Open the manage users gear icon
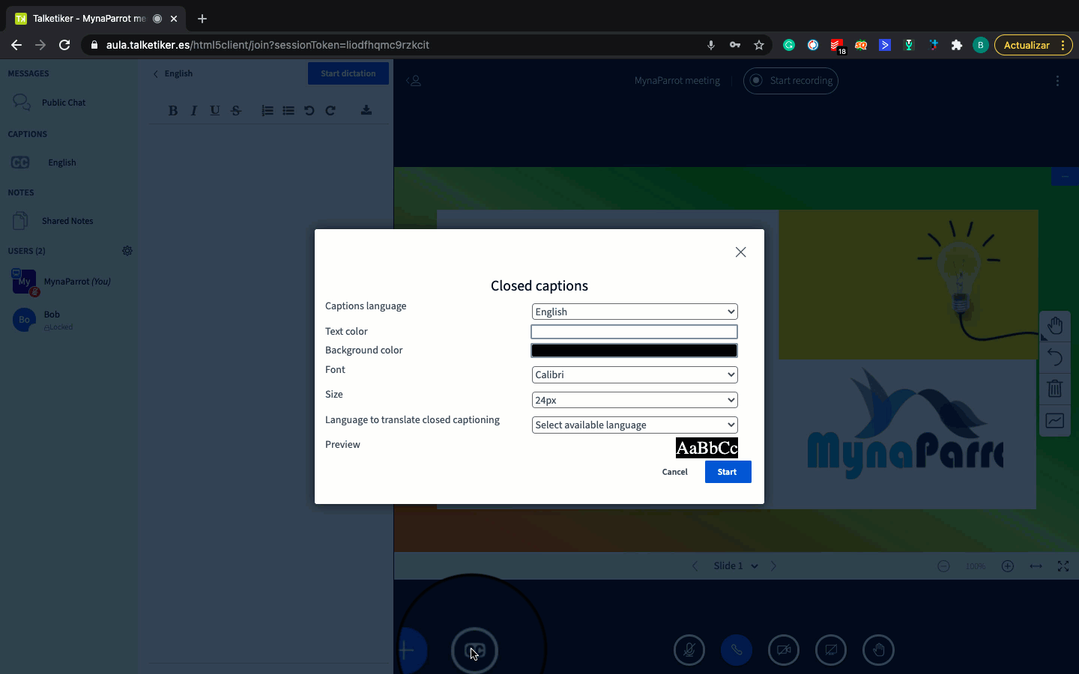The height and width of the screenshot is (674, 1079). point(127,251)
